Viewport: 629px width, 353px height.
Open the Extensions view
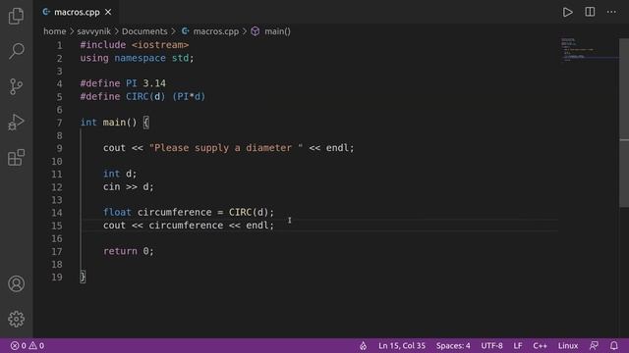pos(16,157)
